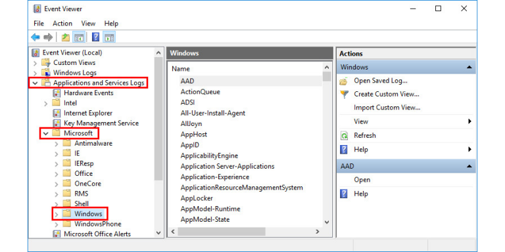505x252 pixels.
Task: Select the AAD entry in list
Action: coord(187,81)
